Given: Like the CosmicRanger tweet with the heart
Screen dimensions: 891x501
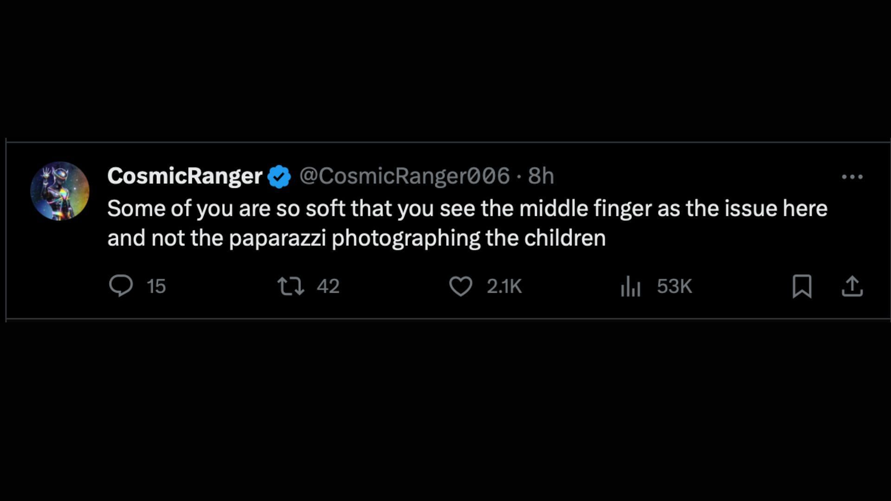Looking at the screenshot, I should [x=460, y=286].
